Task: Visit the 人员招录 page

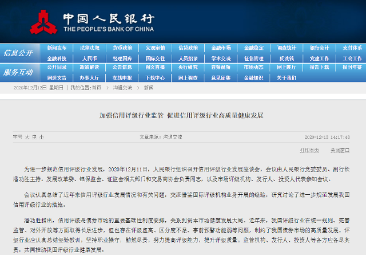Action: (188, 58)
